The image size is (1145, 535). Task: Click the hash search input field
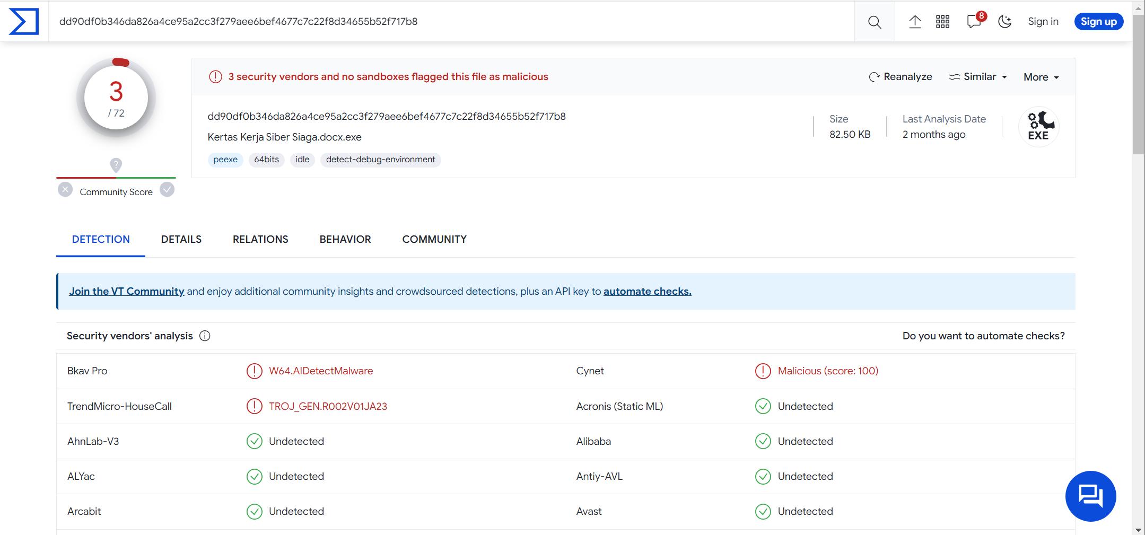(451, 22)
